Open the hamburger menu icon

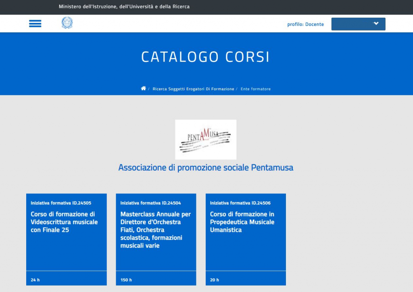click(35, 24)
